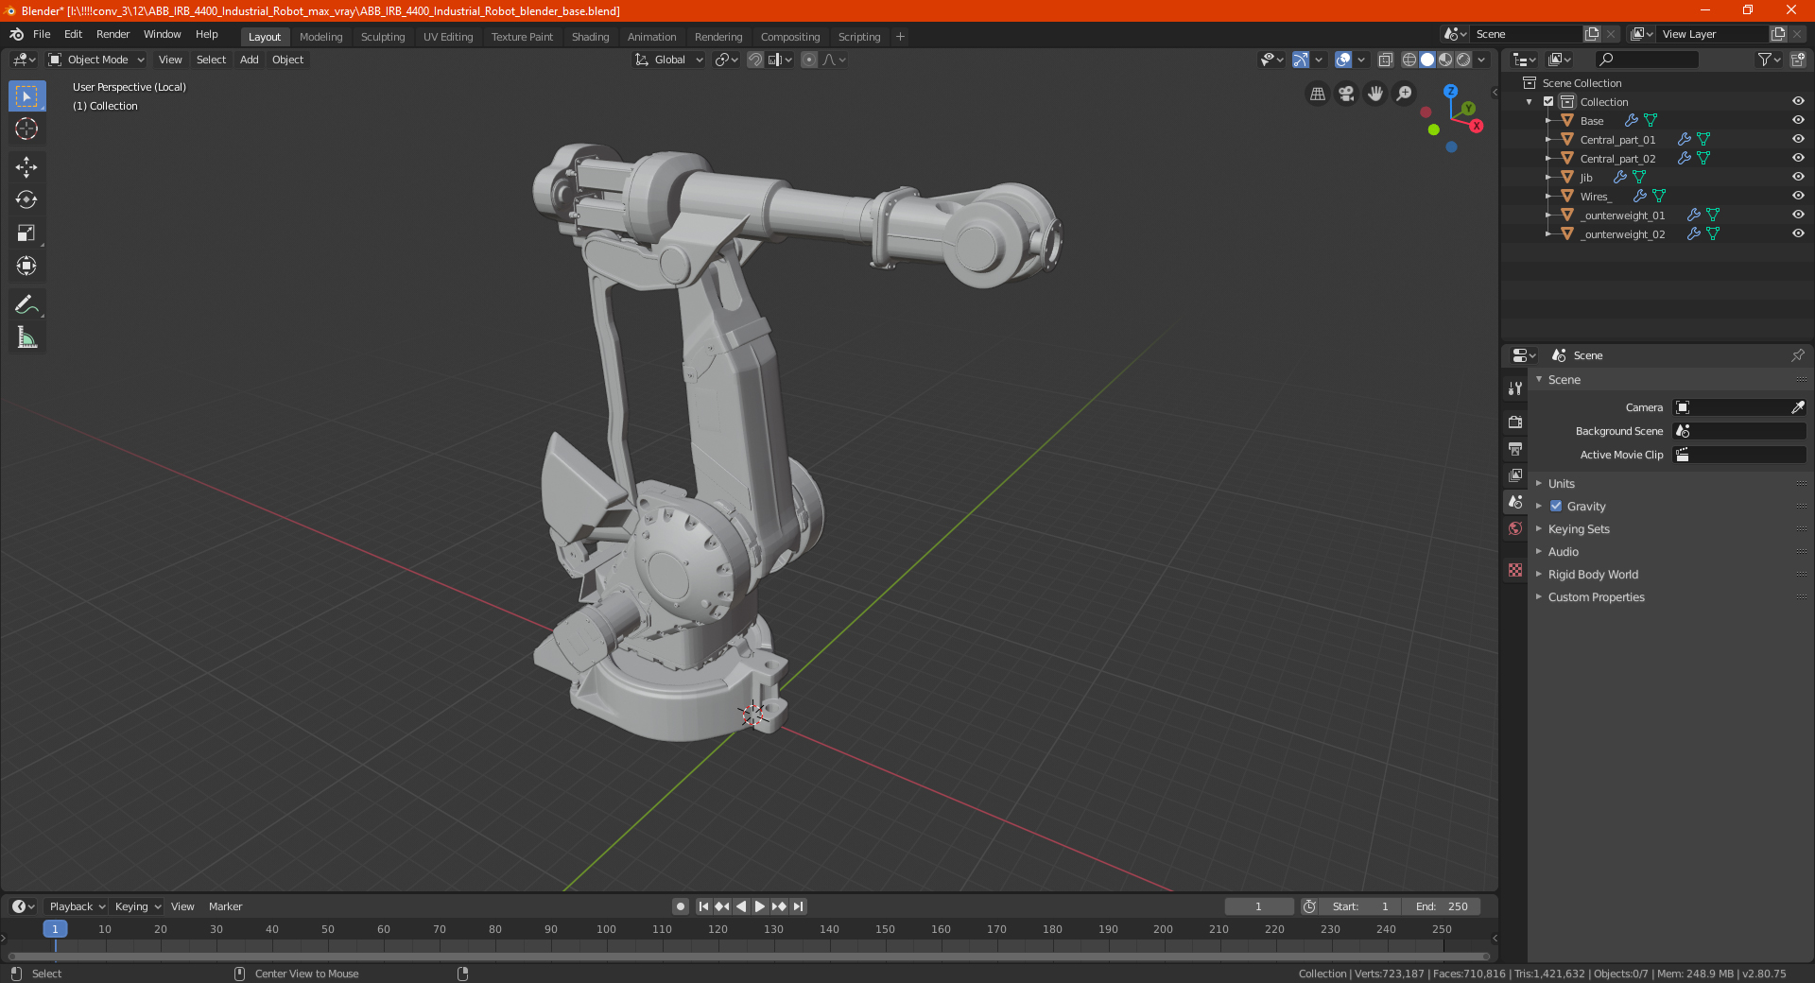Click the red X axis on gizmo

(x=1477, y=126)
